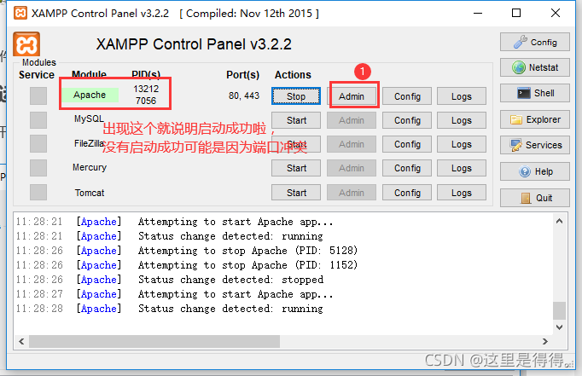The image size is (582, 376).
Task: Toggle the MySQL service checkbox
Action: click(x=38, y=120)
